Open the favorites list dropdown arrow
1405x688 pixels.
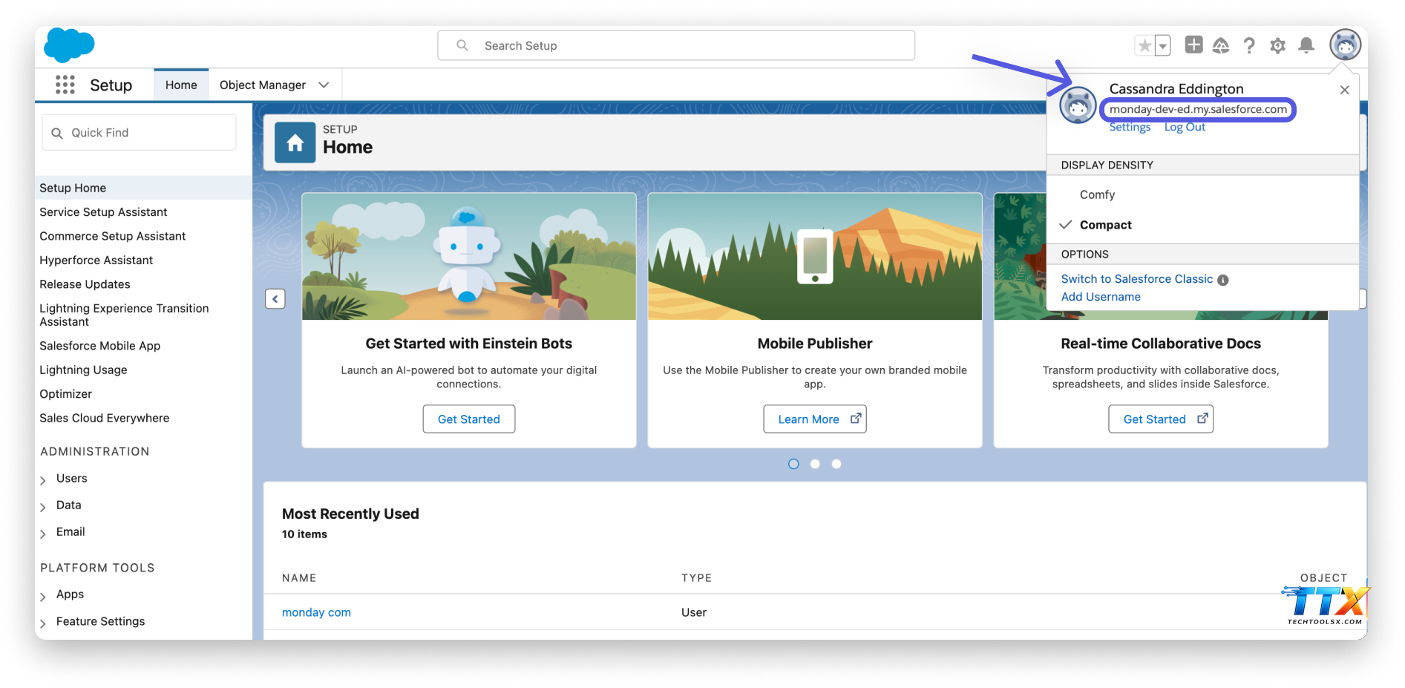coord(1163,46)
